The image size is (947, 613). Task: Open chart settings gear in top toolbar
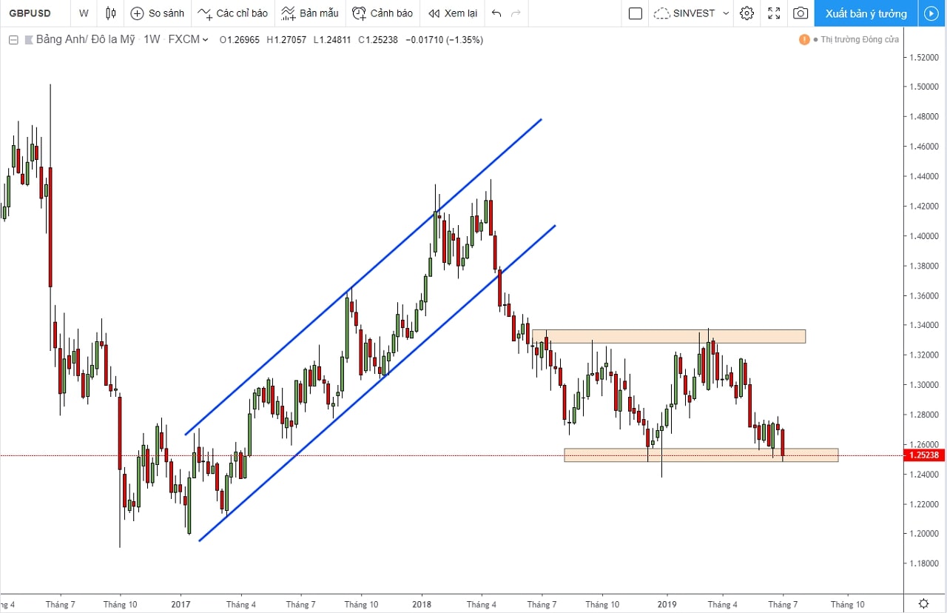(747, 13)
